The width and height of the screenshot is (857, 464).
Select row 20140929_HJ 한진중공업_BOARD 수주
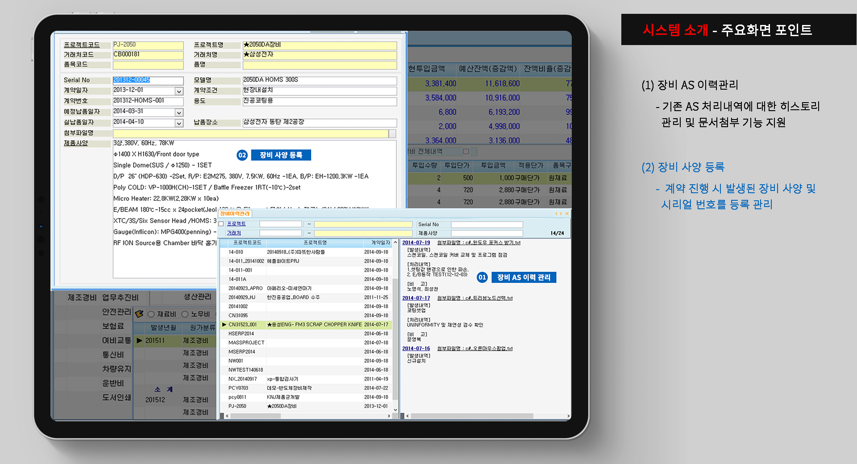(x=306, y=297)
